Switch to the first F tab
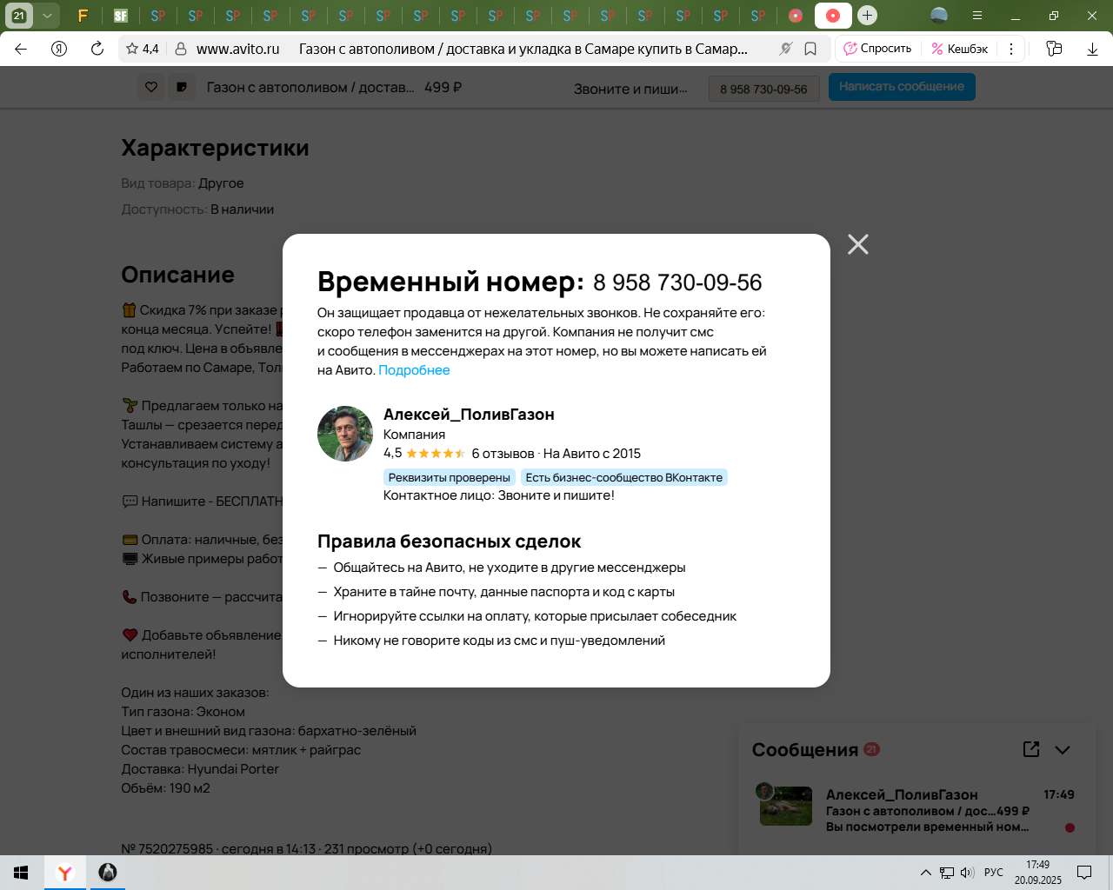This screenshot has height=890, width=1113. click(x=83, y=16)
